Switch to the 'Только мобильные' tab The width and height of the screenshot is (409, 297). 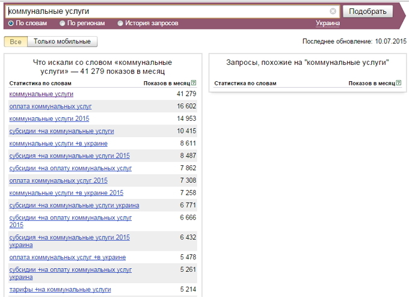[62, 41]
